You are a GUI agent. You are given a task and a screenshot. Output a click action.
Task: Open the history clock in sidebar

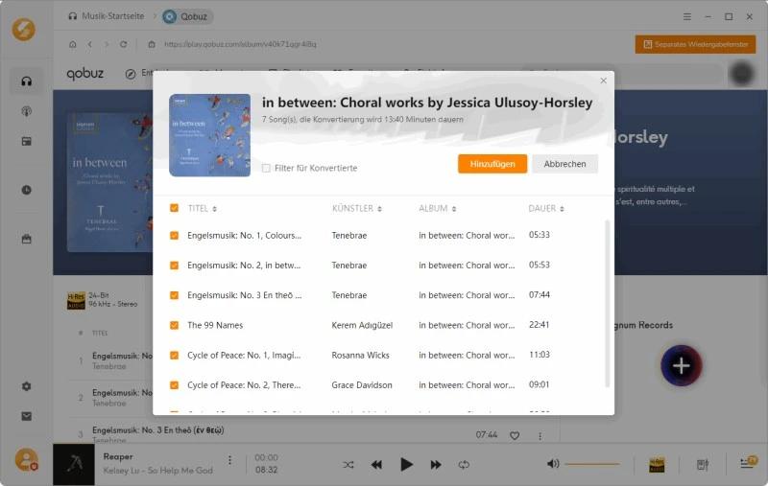27,190
